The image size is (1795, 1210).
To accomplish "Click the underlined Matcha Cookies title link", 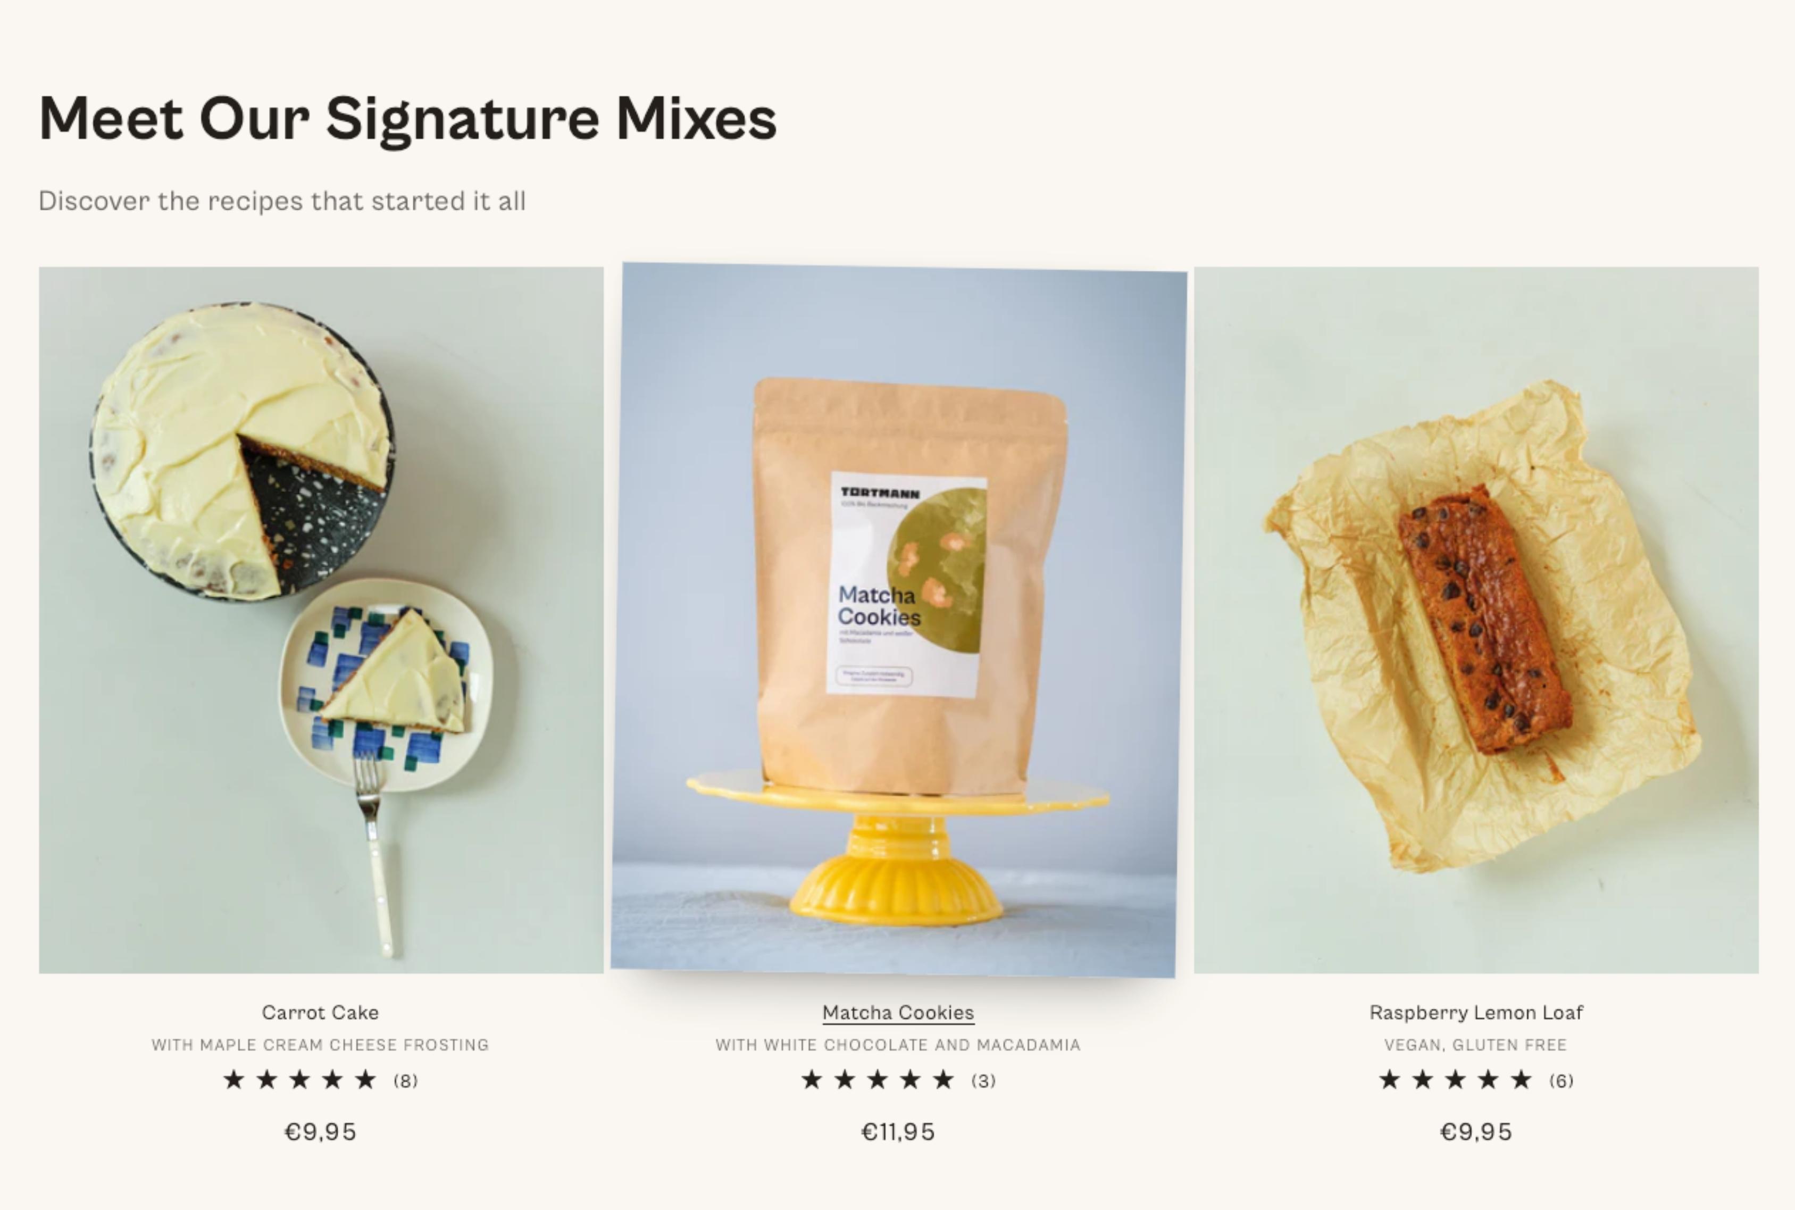I will pos(898,1013).
